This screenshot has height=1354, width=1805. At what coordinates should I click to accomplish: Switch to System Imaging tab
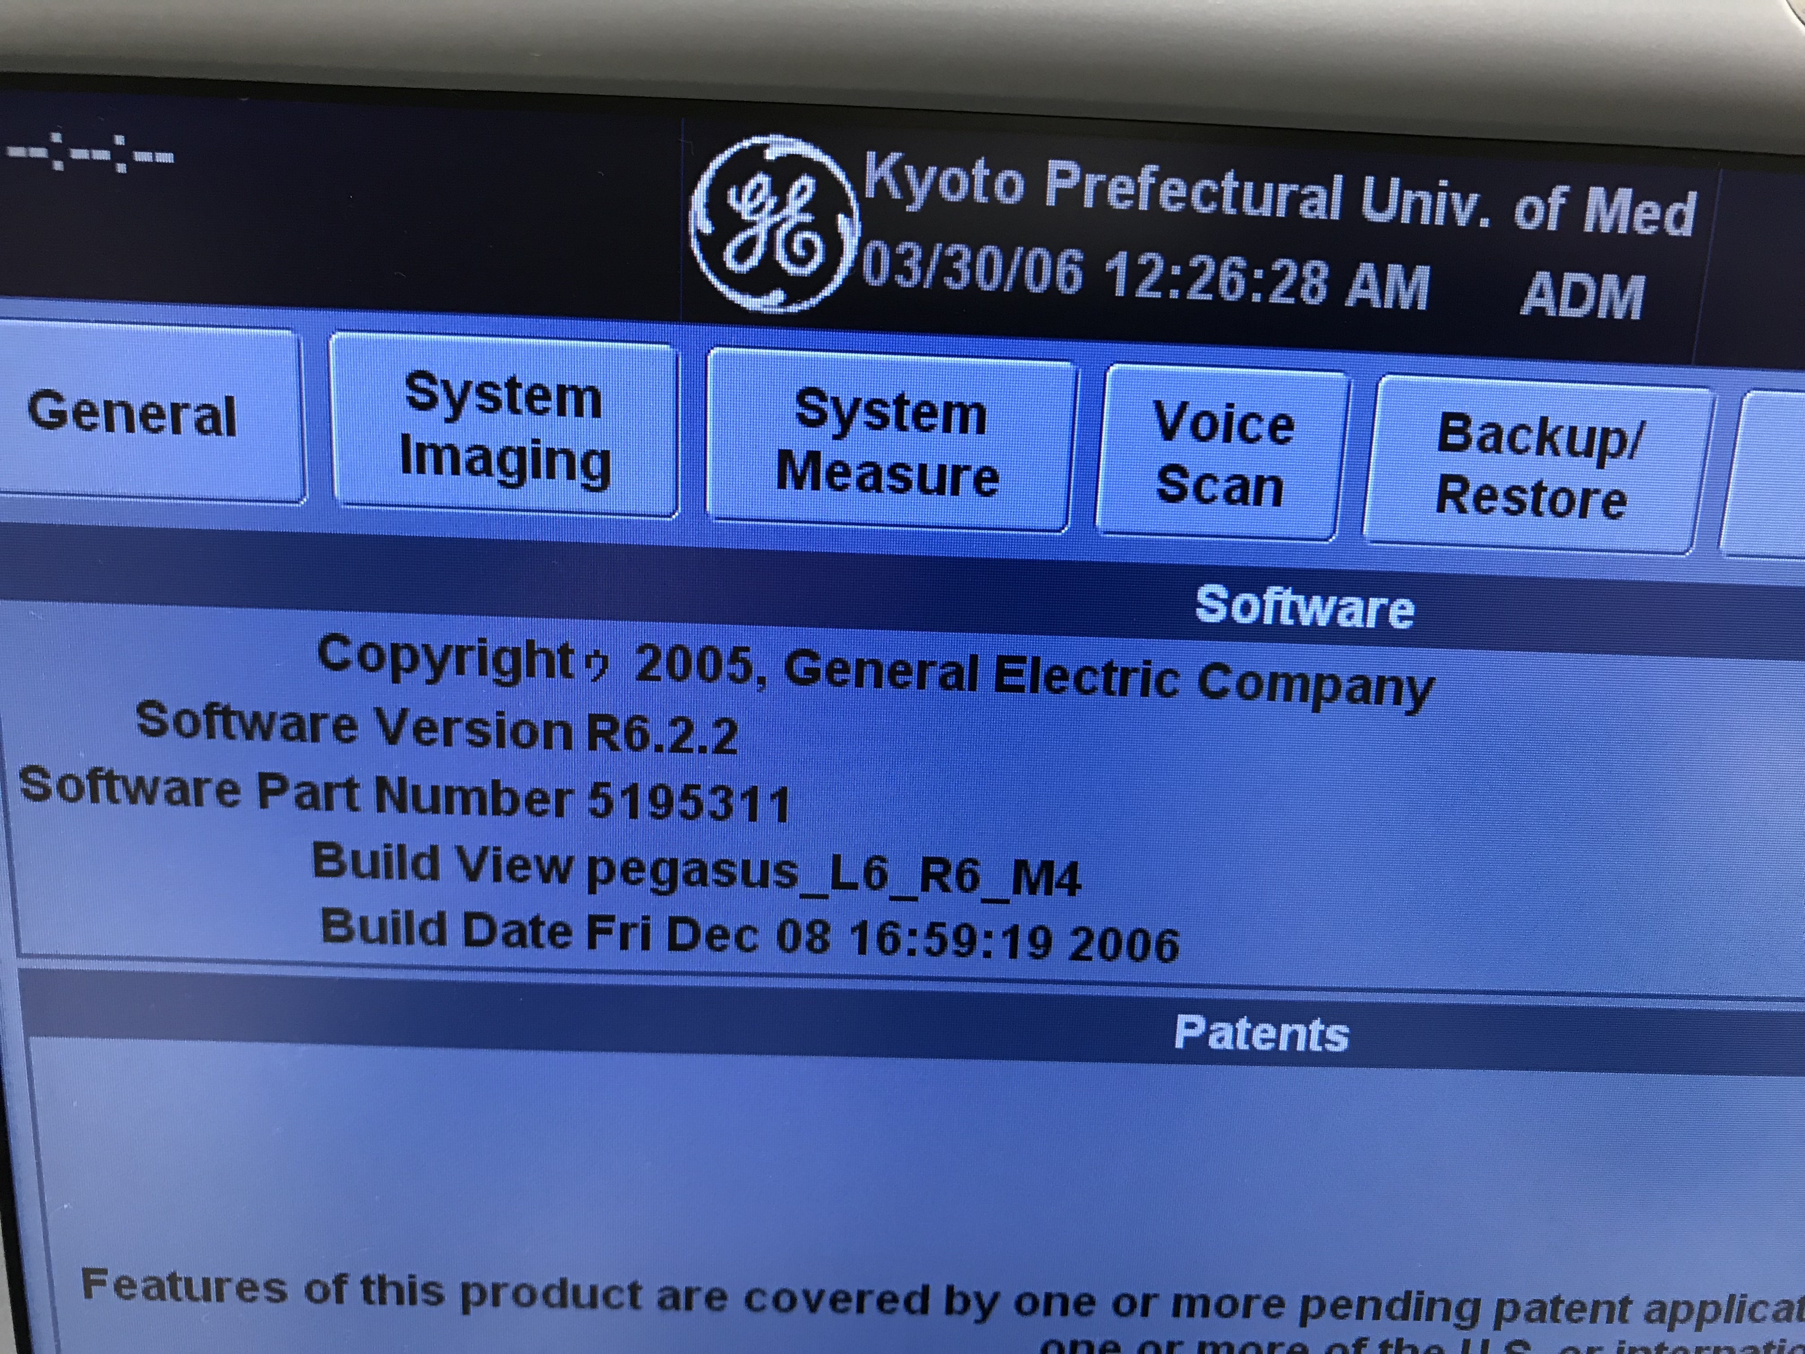(x=504, y=427)
